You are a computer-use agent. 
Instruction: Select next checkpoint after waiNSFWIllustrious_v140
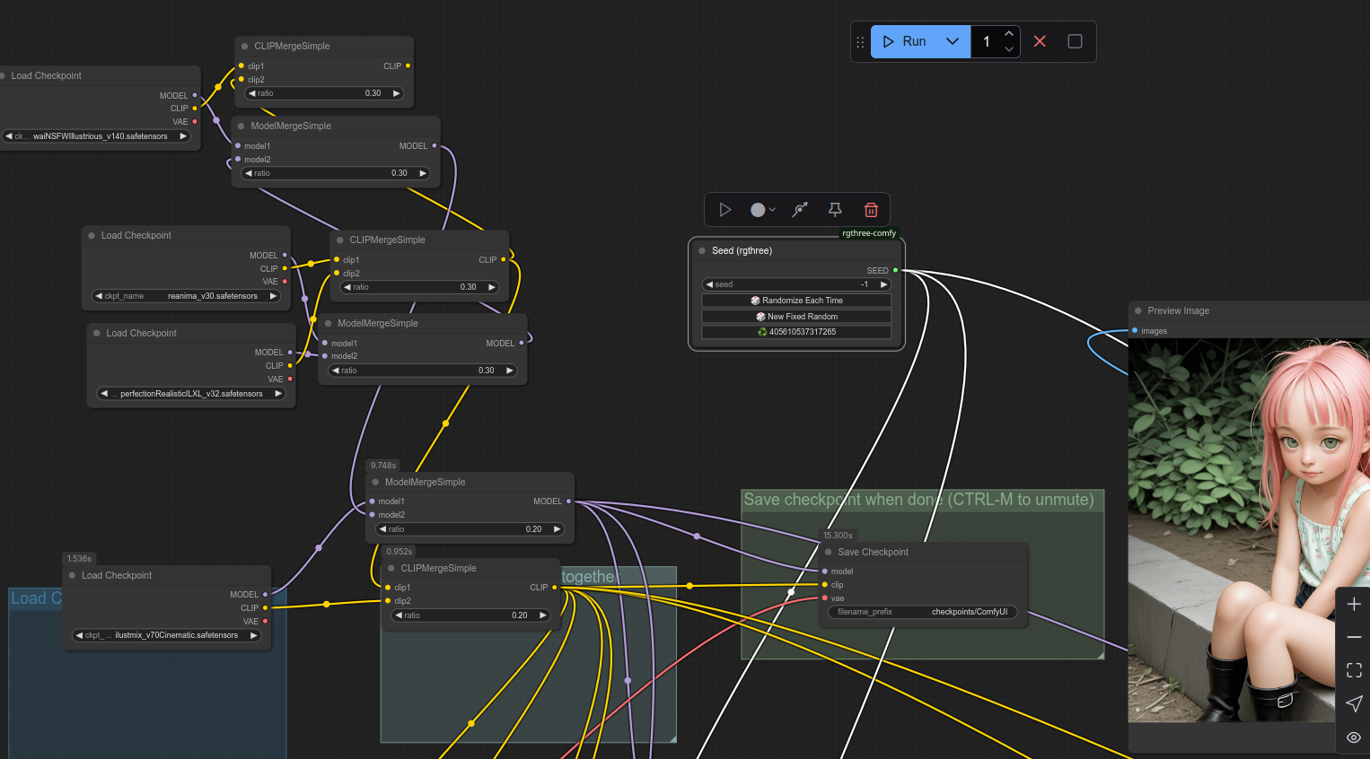point(183,136)
